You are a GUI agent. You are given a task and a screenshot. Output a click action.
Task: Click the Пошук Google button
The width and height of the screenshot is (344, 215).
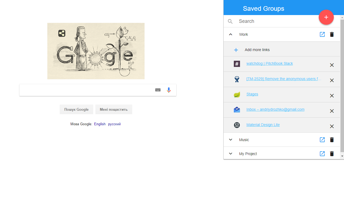tap(76, 109)
